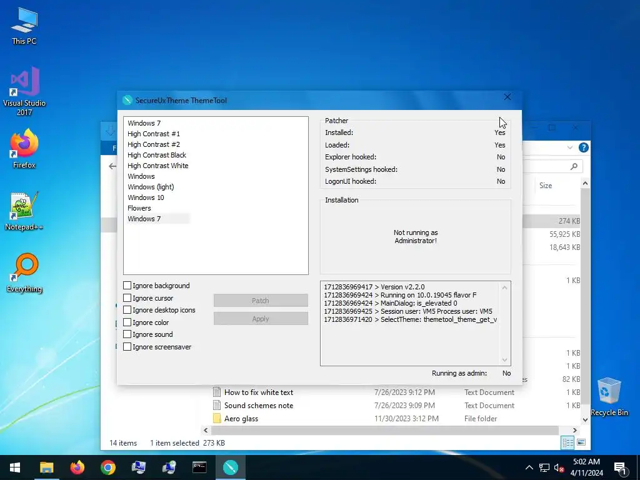Click SecureUxTheme ThemeTool taskbar icon

click(230, 467)
